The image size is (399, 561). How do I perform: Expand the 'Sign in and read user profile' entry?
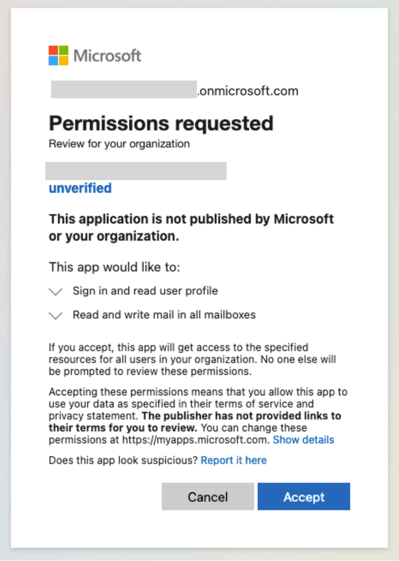tap(144, 291)
